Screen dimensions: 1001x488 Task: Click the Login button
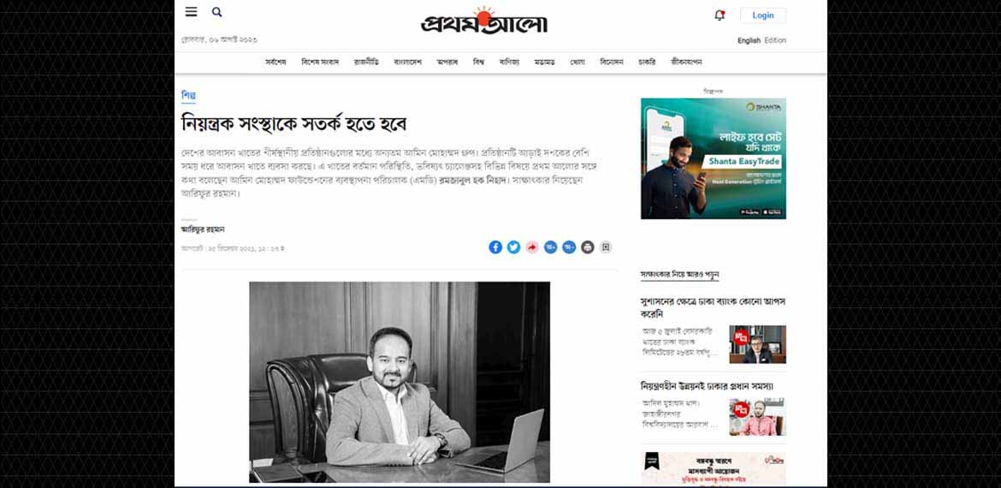(x=763, y=15)
